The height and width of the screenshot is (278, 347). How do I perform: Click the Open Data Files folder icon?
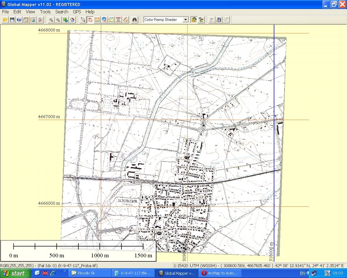coord(5,20)
